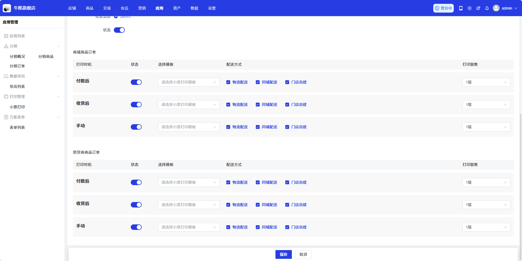Image resolution: width=522 pixels, height=261 pixels.
Task: Open settings via the gear icon
Action: pos(470,8)
